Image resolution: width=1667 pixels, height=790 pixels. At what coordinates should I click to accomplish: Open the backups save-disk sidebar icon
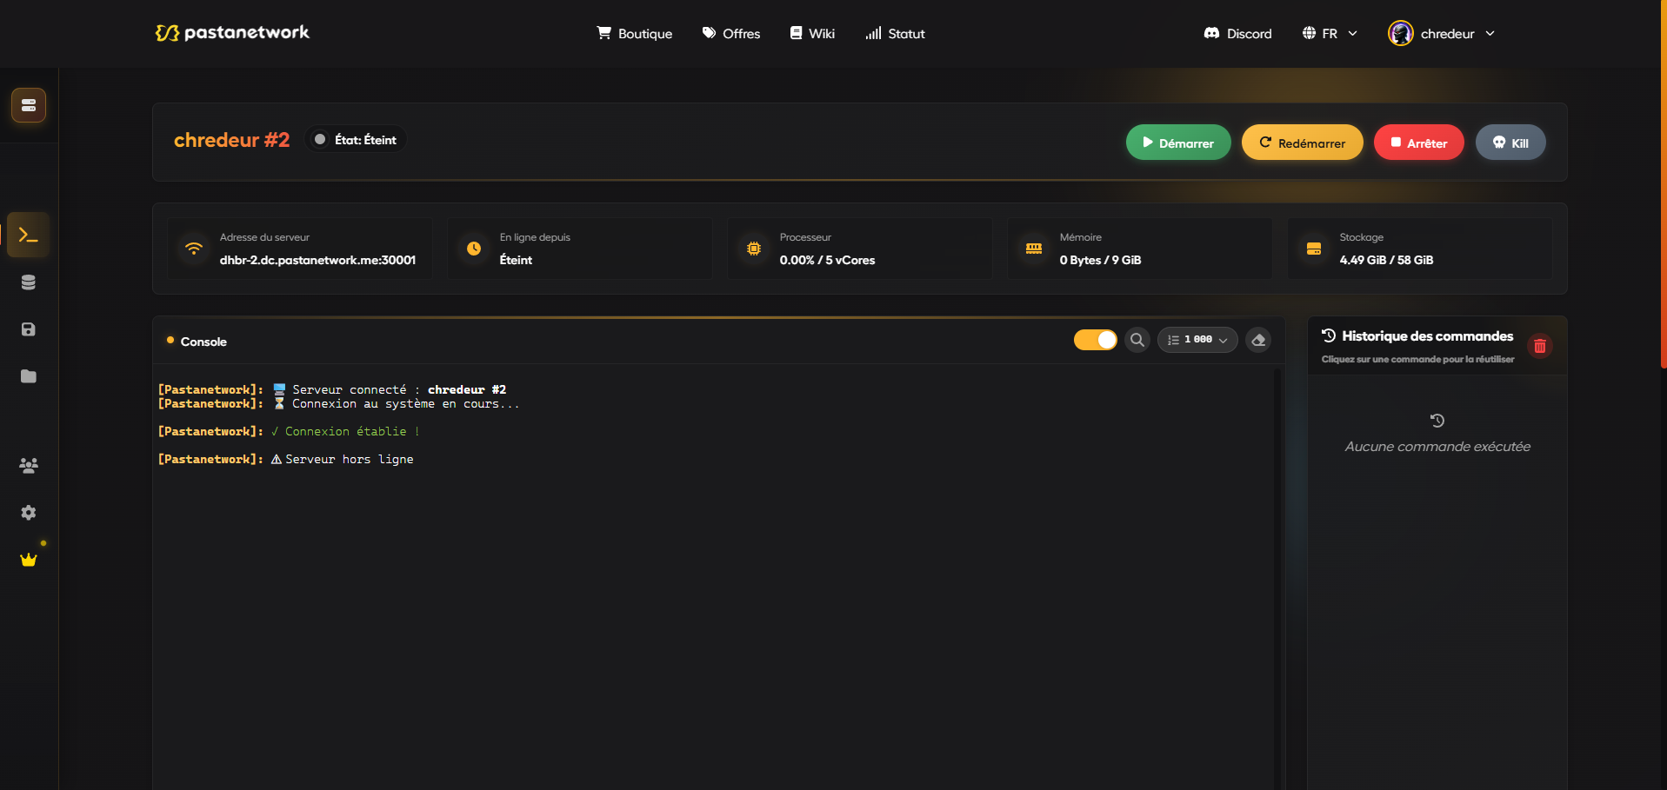click(29, 329)
